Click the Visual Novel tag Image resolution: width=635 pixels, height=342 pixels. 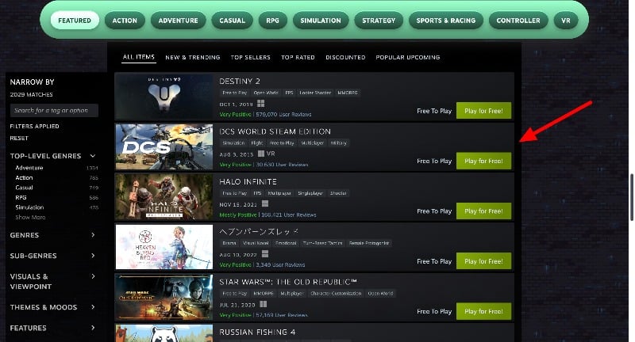256,243
